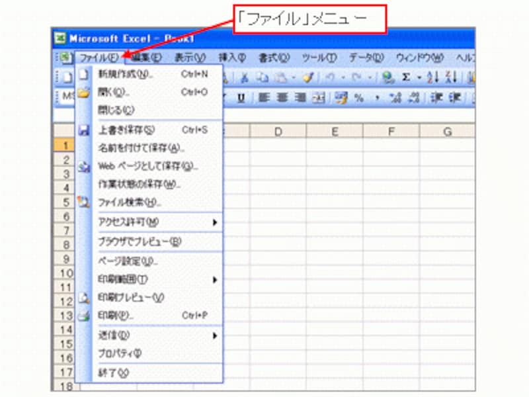Open the AutoSum functions dropdown arrow
The image size is (529, 397).
coord(419,78)
